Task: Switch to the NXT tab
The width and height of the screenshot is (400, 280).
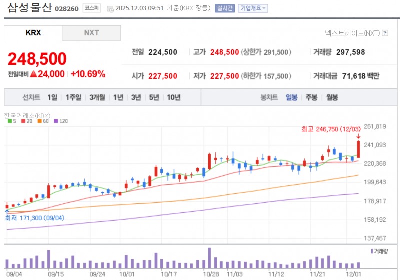Action: (x=91, y=33)
